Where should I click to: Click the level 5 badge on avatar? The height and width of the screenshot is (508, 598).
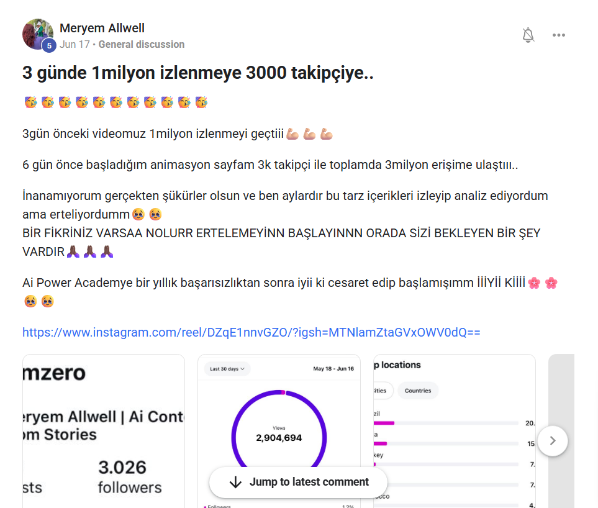(x=49, y=45)
